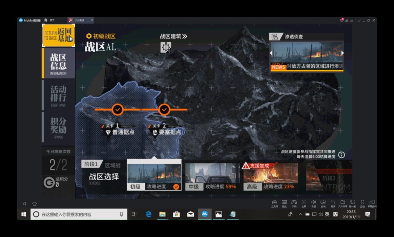
Task: Click the 今日攻略次数 2/2 counter
Action: tap(58, 165)
